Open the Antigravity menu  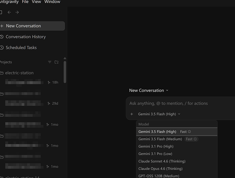pos(9,2)
